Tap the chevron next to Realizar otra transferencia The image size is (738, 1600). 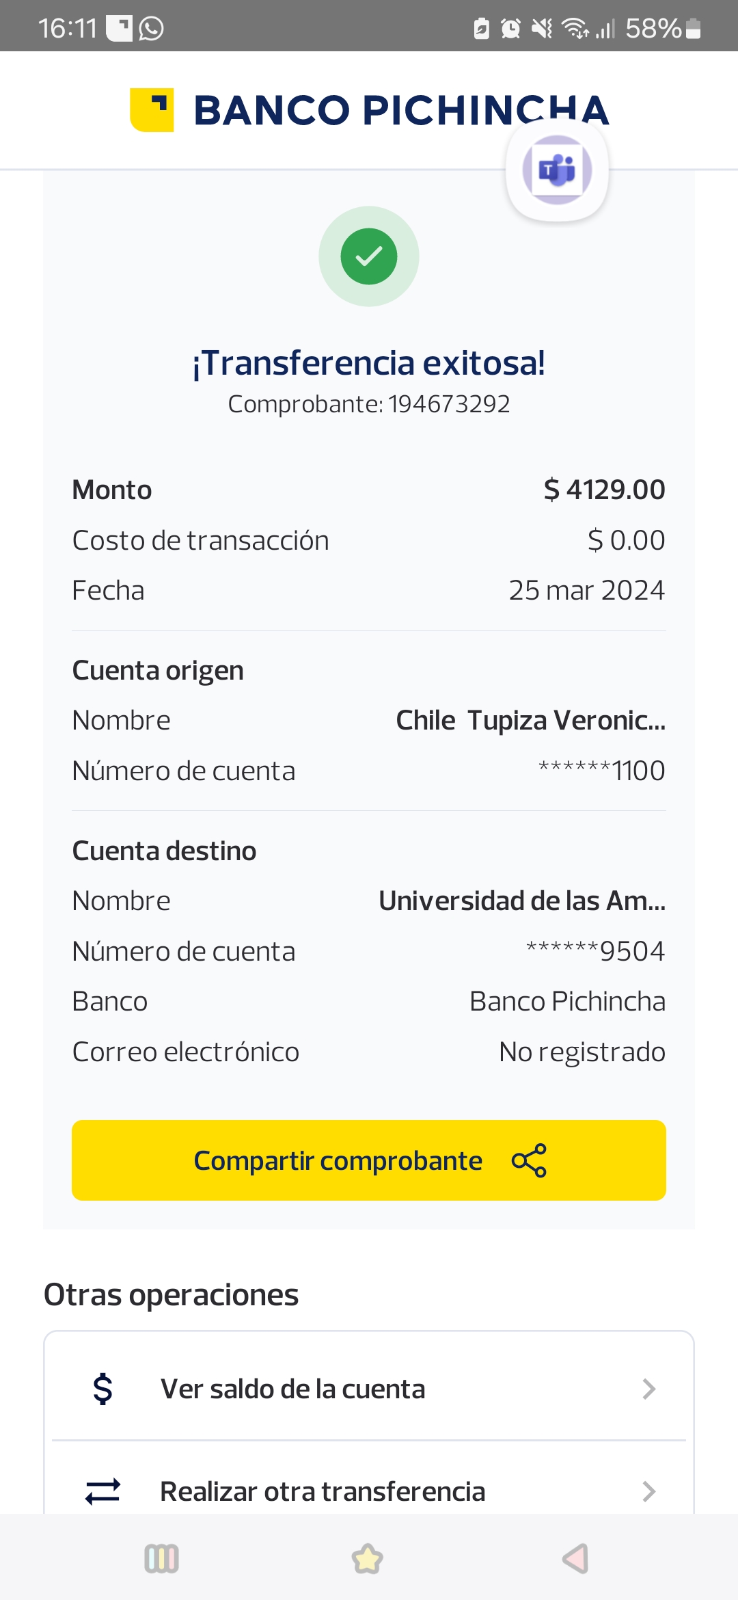coord(648,1491)
